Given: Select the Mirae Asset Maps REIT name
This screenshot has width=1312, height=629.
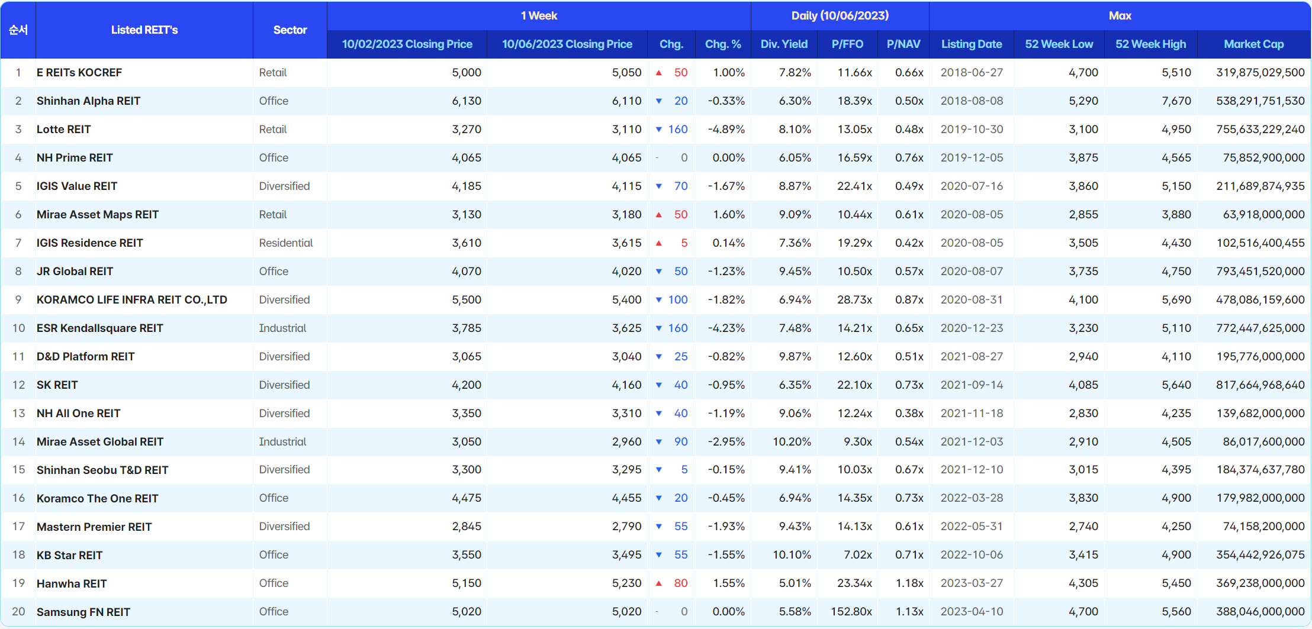Looking at the screenshot, I should click(98, 215).
